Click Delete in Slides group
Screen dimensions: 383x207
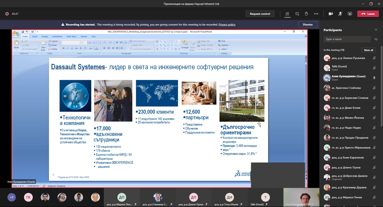(x=53, y=49)
